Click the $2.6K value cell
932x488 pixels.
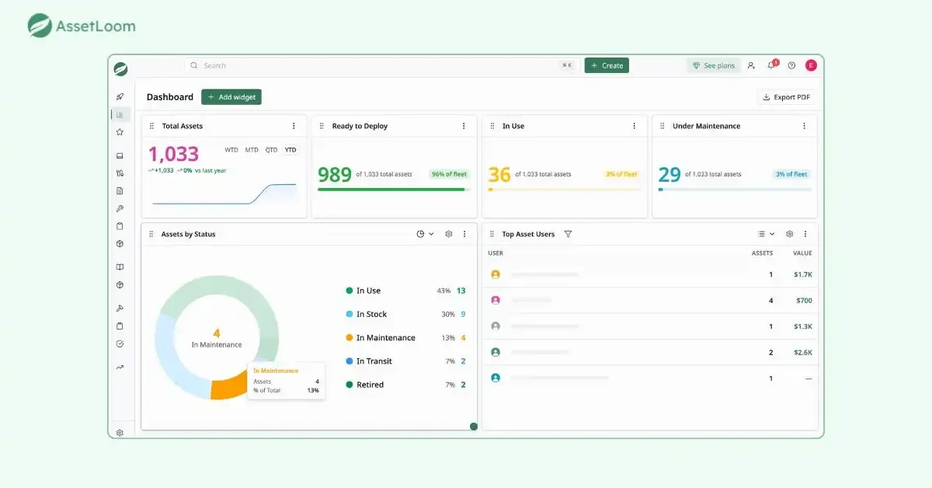coord(803,353)
